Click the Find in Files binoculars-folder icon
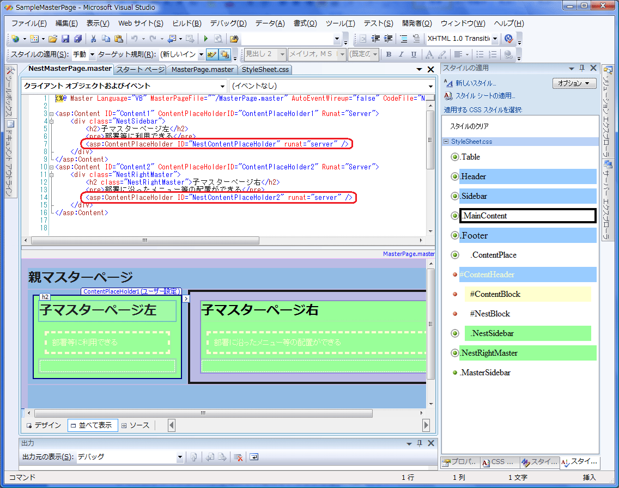The image size is (619, 488). coord(234,39)
